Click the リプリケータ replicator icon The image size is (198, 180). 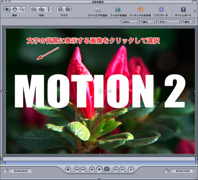point(161,9)
